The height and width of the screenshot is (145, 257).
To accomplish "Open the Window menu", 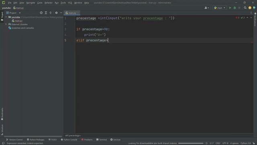I will pos(78,3).
